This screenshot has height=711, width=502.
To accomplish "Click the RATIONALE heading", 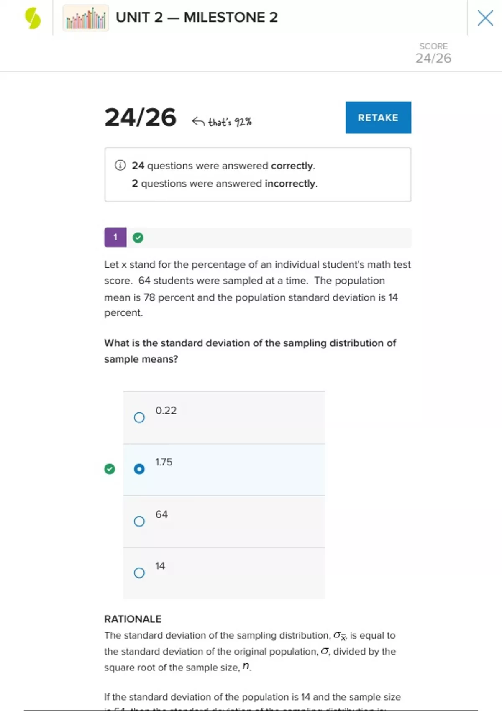I will [x=133, y=619].
